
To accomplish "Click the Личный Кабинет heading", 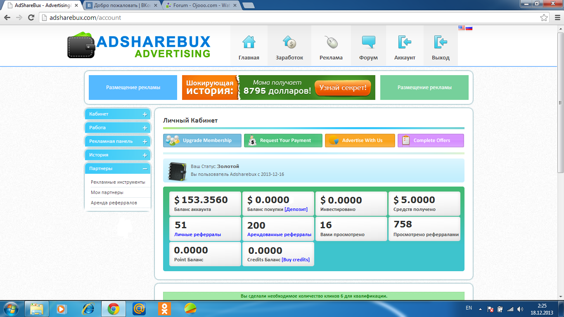I will pyautogui.click(x=190, y=121).
